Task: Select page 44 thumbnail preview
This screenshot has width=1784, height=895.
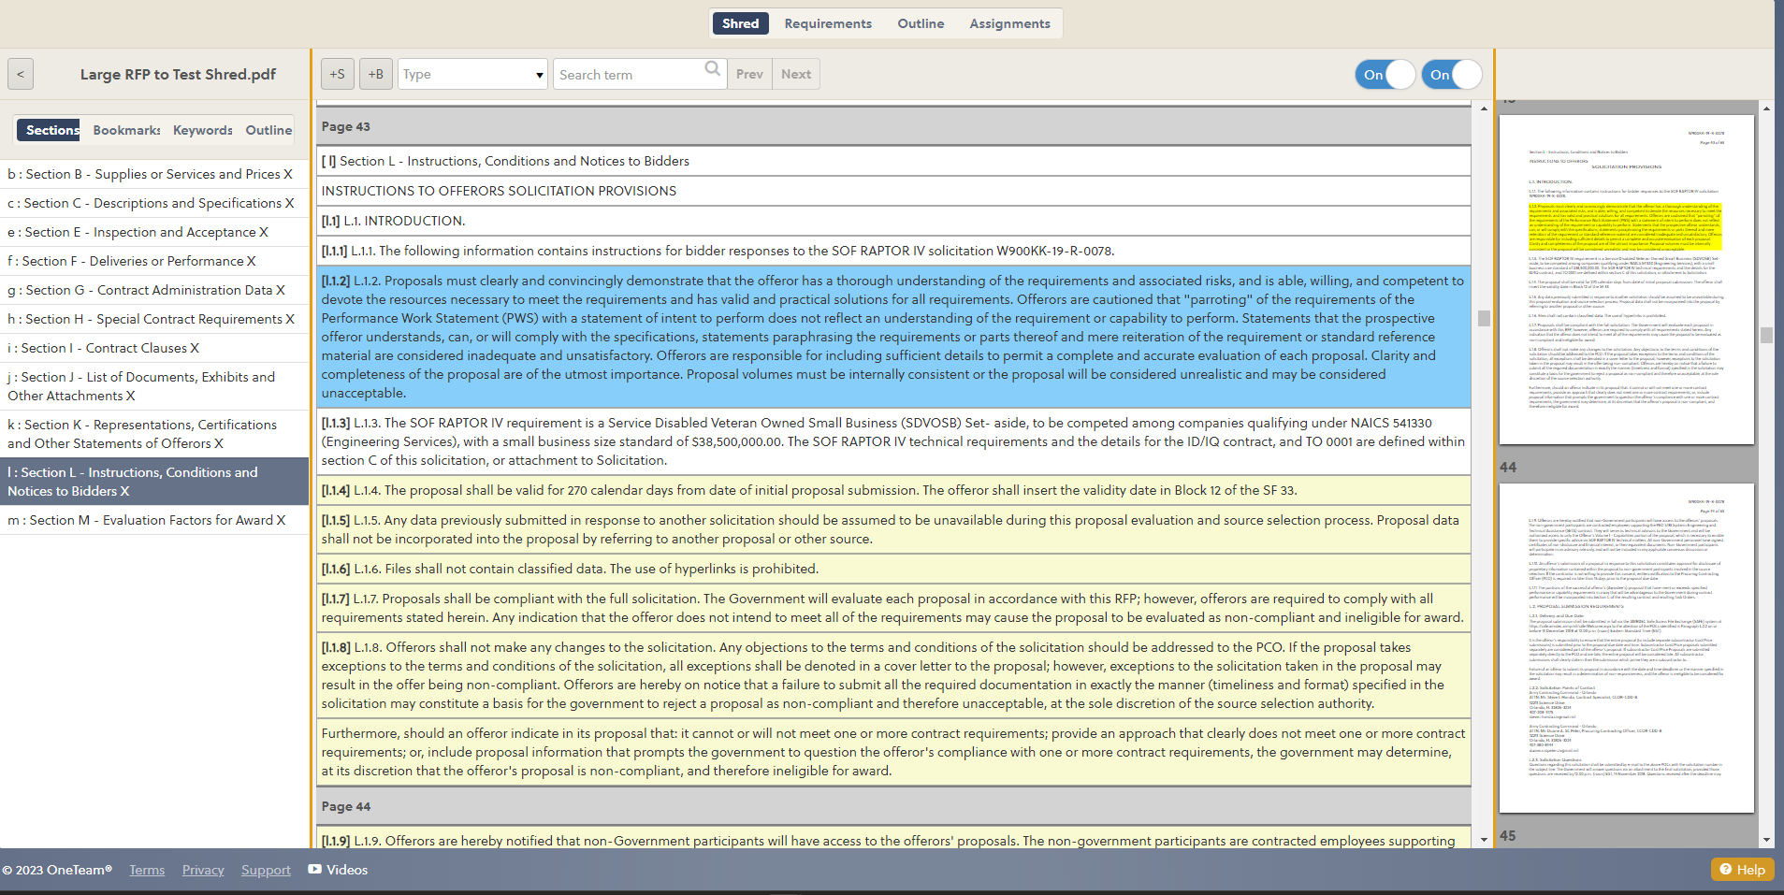Action: pos(1626,647)
